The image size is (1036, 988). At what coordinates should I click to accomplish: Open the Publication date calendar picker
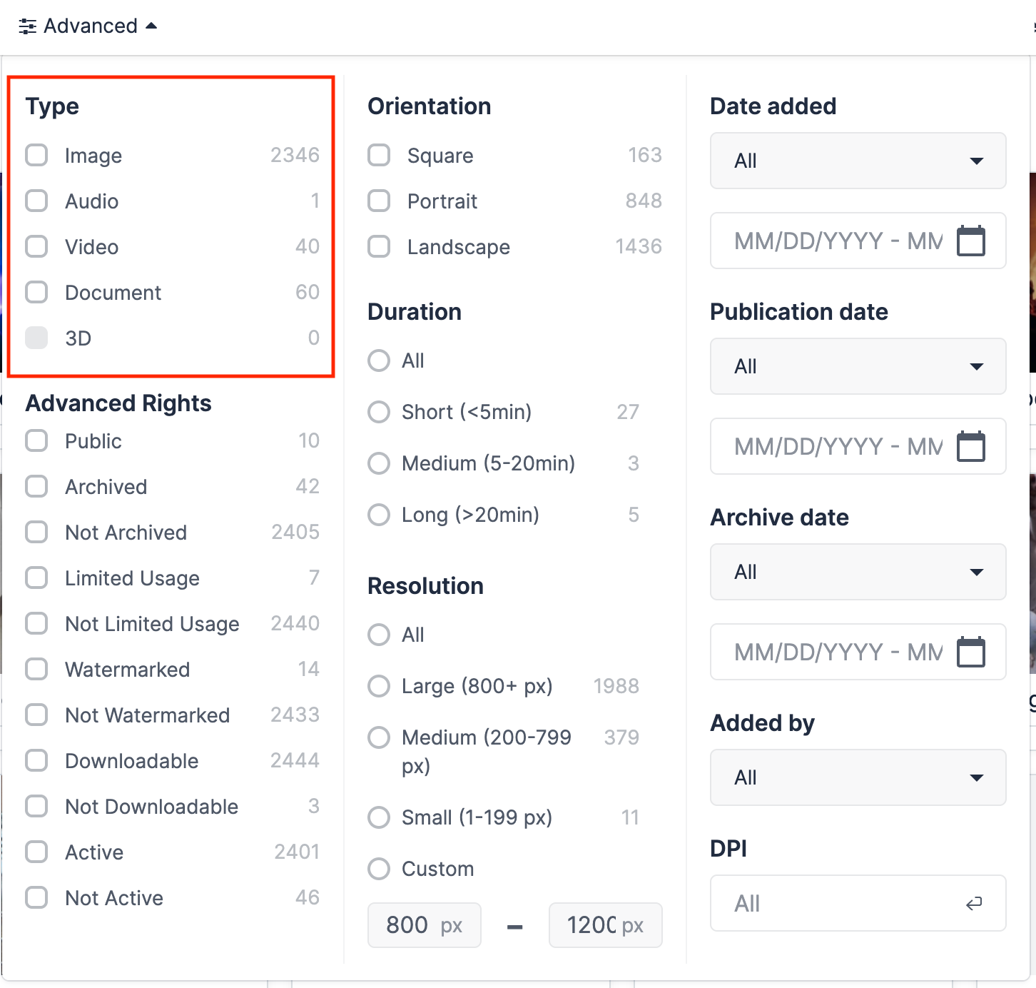pos(971,446)
